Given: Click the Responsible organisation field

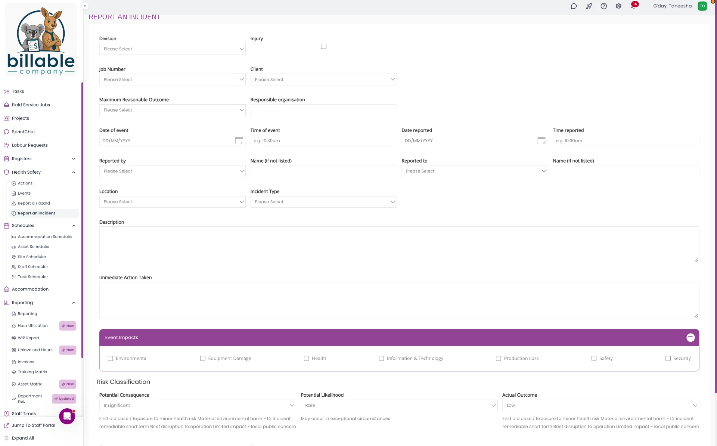Looking at the screenshot, I should coord(323,110).
